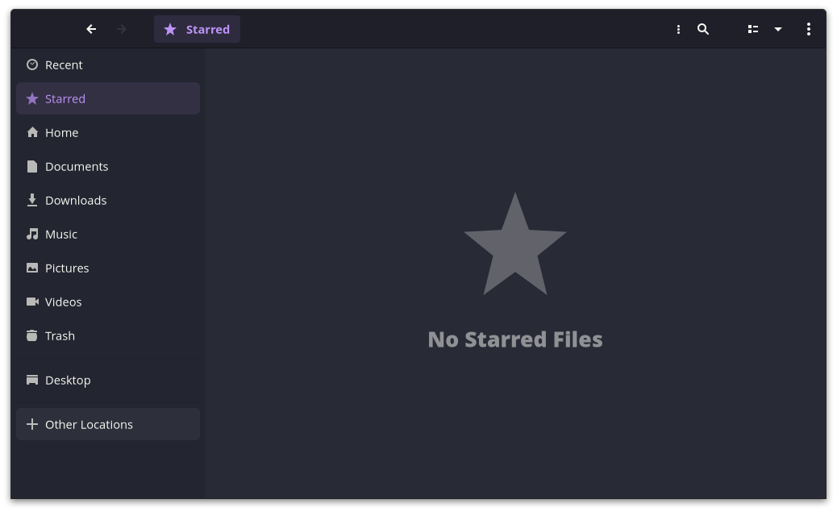837x512 pixels.
Task: Open the Recent files view
Action: pyautogui.click(x=64, y=65)
